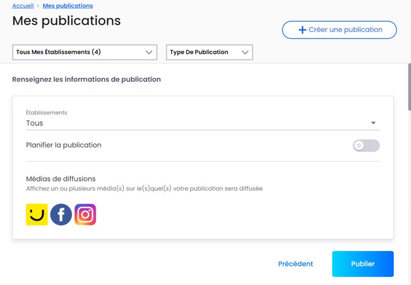
Task: Click the Médias de diffusions heading
Action: coord(61,179)
